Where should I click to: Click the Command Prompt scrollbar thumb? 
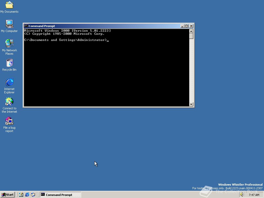tap(191, 36)
